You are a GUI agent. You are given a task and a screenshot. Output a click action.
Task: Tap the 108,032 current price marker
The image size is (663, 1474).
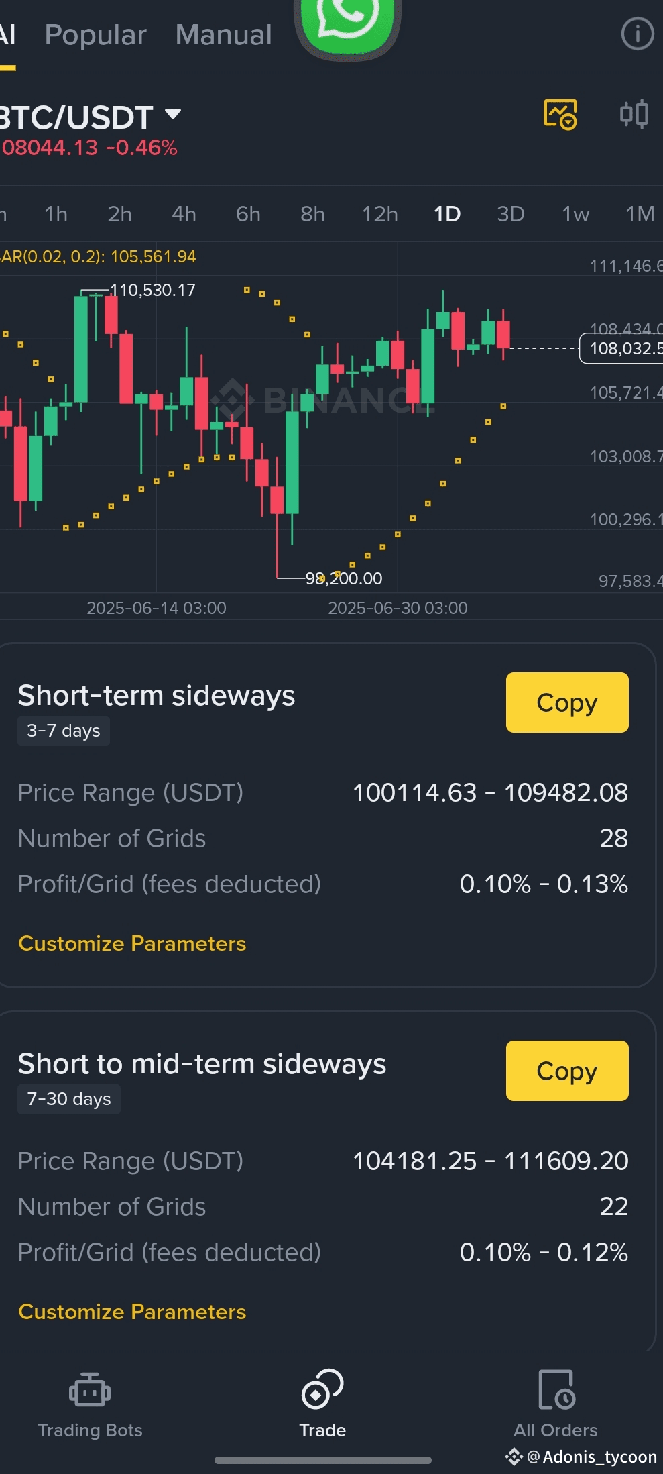tap(621, 348)
